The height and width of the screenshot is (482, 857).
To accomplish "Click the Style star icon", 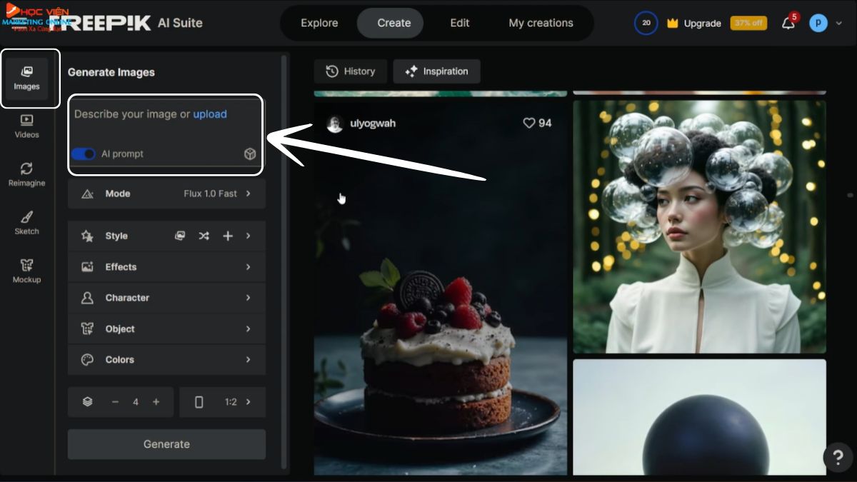I will [87, 236].
